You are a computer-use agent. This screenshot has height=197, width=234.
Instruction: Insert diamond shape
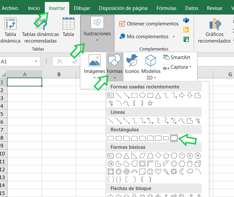[x=158, y=156]
